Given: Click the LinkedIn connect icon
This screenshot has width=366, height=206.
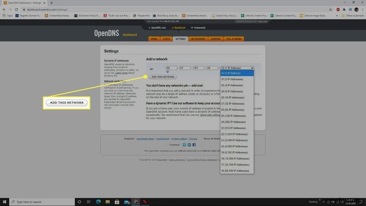Looking at the screenshot, I should click(x=189, y=145).
